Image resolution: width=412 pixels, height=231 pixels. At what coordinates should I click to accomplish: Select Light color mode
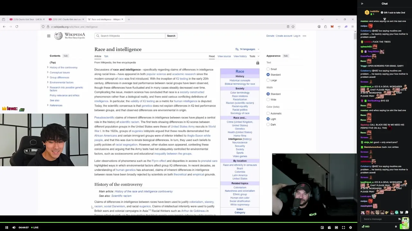(268, 119)
